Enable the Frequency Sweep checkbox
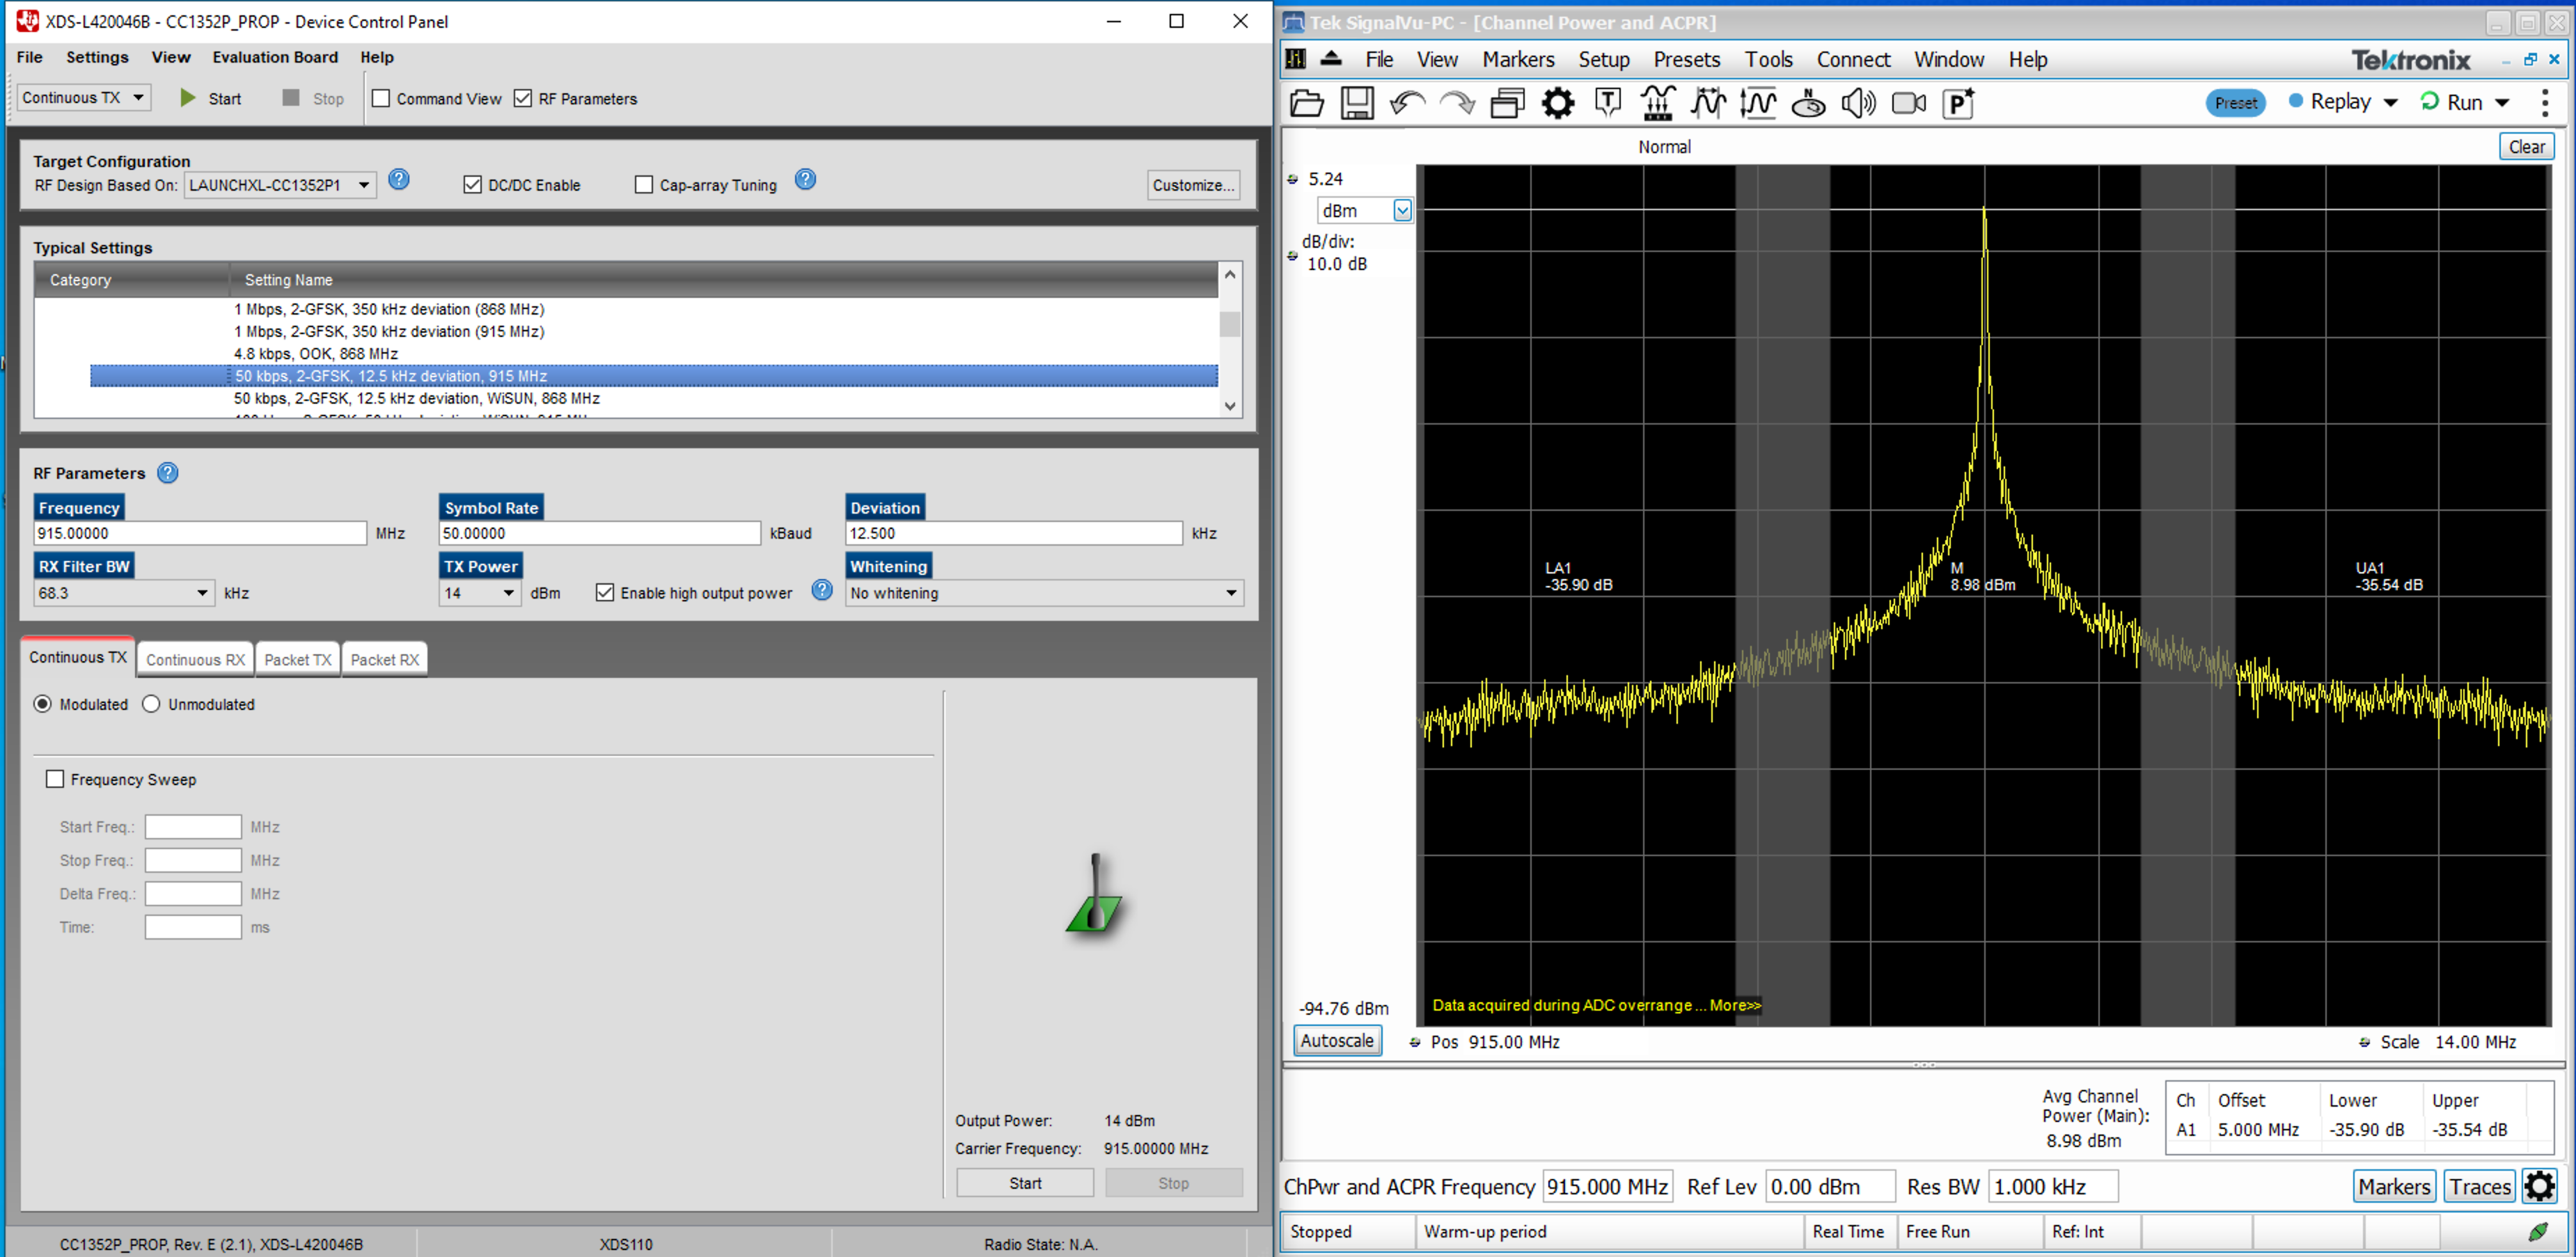Viewport: 2576px width, 1257px height. tap(55, 779)
